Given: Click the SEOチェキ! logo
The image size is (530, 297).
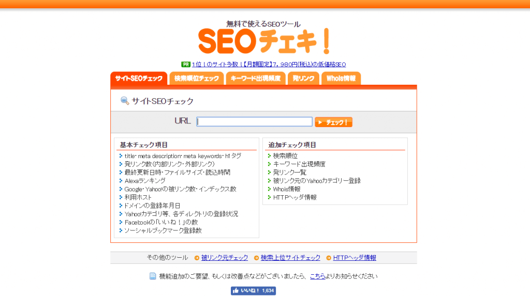Looking at the screenshot, I should coord(263,41).
